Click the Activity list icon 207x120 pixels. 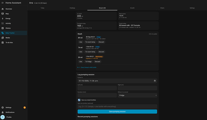click(x=2, y=23)
